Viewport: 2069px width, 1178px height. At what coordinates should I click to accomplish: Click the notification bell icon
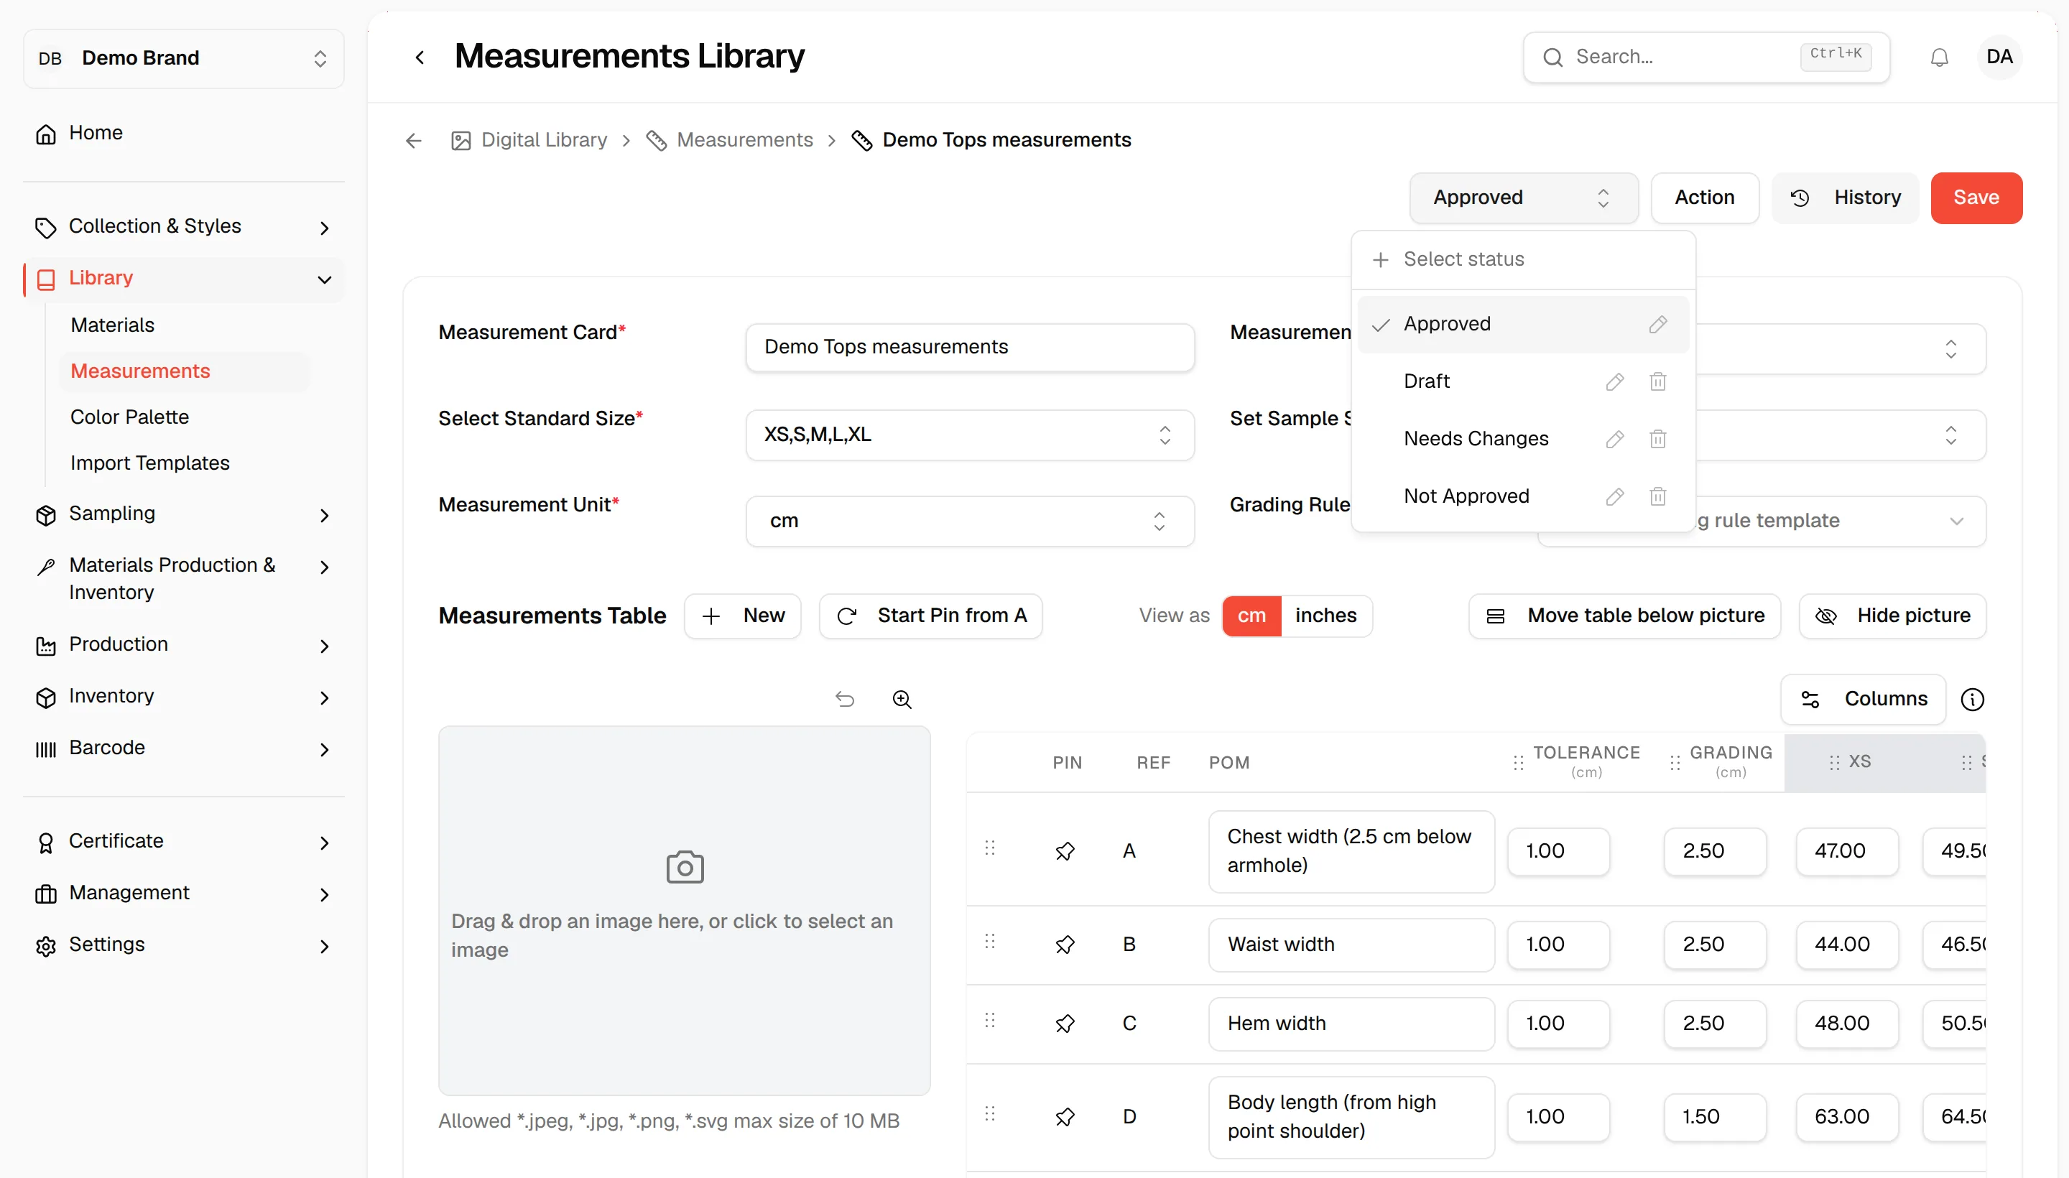(1939, 57)
